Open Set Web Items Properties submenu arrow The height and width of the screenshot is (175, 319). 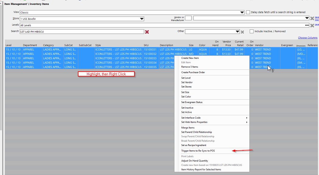(x=247, y=122)
